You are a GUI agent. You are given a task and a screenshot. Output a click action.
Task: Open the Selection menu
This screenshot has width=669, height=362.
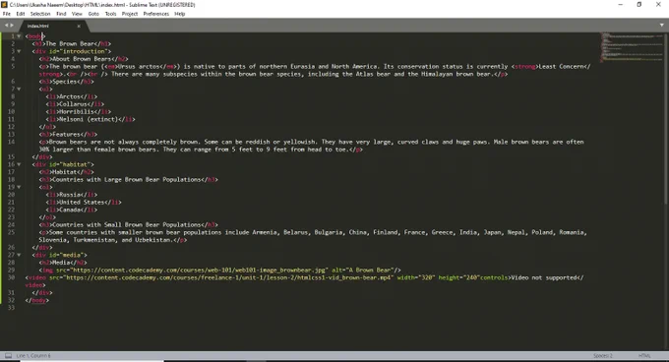40,14
